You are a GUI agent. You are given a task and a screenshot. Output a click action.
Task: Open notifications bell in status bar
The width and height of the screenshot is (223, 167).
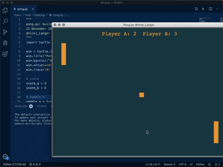click(217, 164)
